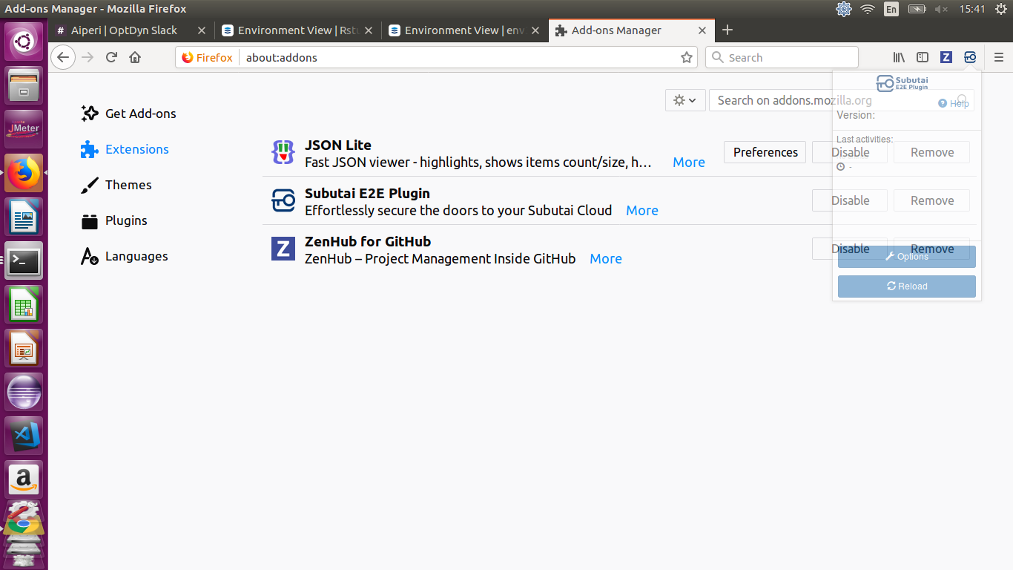Open a new tab with the plus icon
This screenshot has width=1013, height=570.
coord(727,30)
